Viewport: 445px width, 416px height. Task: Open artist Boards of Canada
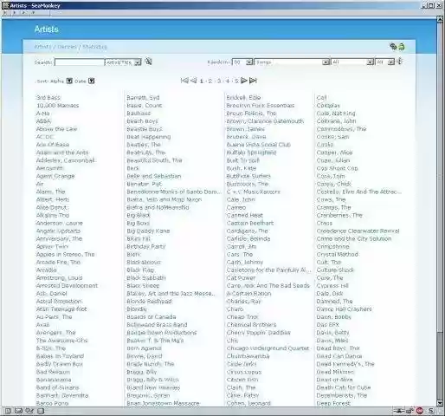click(x=152, y=316)
